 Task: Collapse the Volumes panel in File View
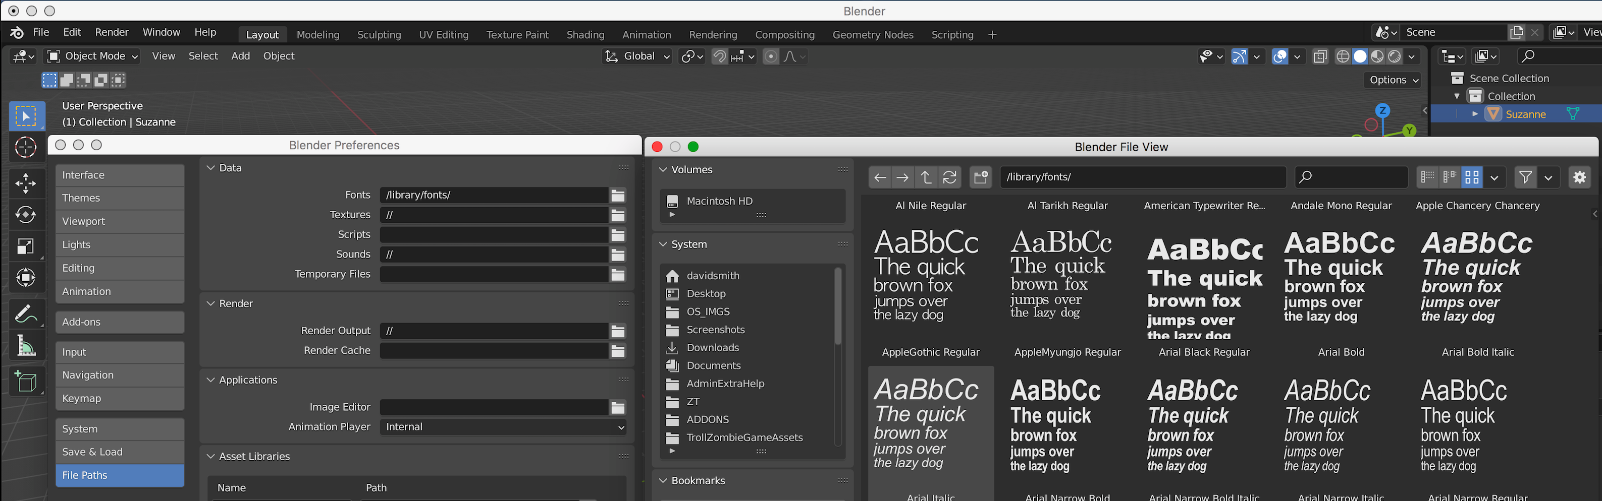pyautogui.click(x=663, y=170)
